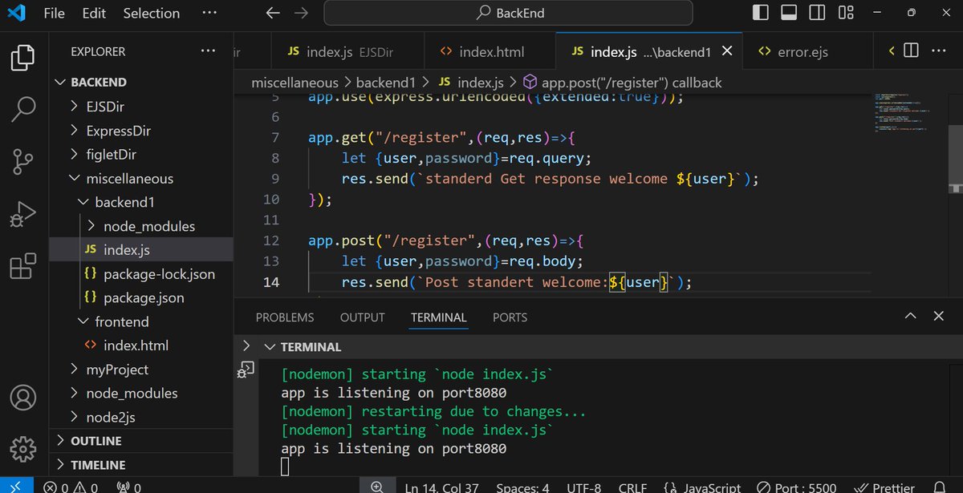The image size is (963, 493).
Task: Open the Edit menu
Action: [x=94, y=13]
